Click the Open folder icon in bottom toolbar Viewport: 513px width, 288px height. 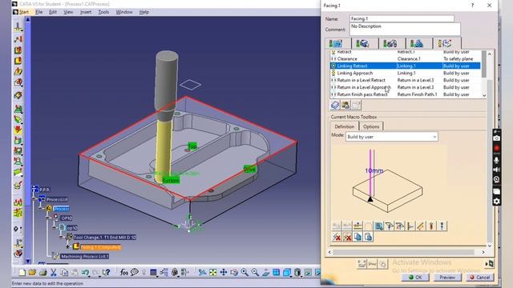click(32, 272)
